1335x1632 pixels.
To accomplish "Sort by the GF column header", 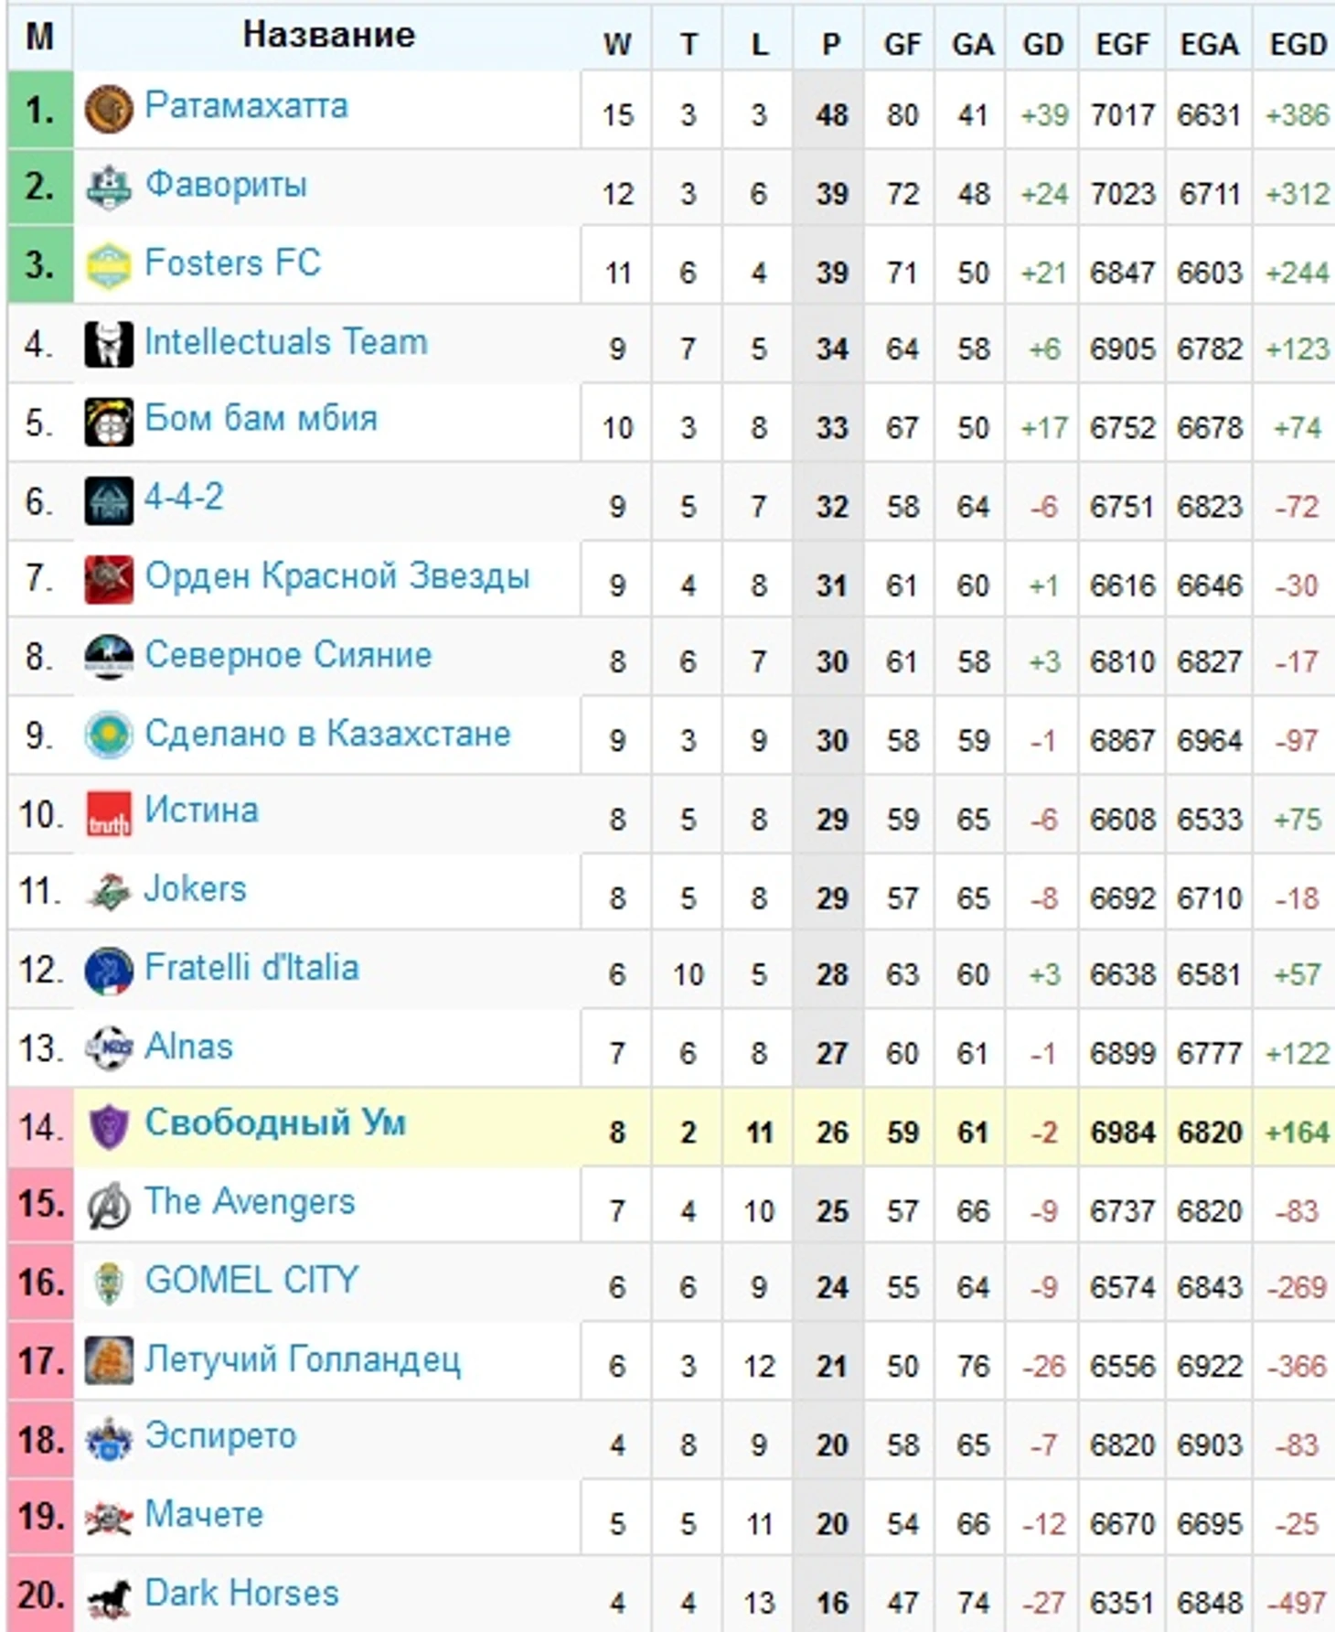I will click(902, 44).
